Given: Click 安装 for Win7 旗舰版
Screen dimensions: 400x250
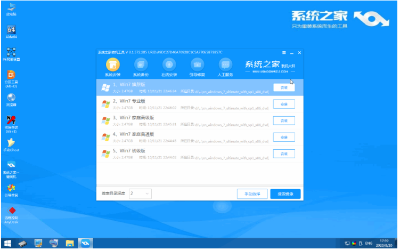Looking at the screenshot, I should coord(283,87).
